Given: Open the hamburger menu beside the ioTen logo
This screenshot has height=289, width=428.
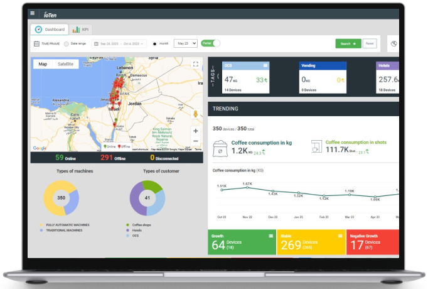Looking at the screenshot, I should (x=32, y=13).
